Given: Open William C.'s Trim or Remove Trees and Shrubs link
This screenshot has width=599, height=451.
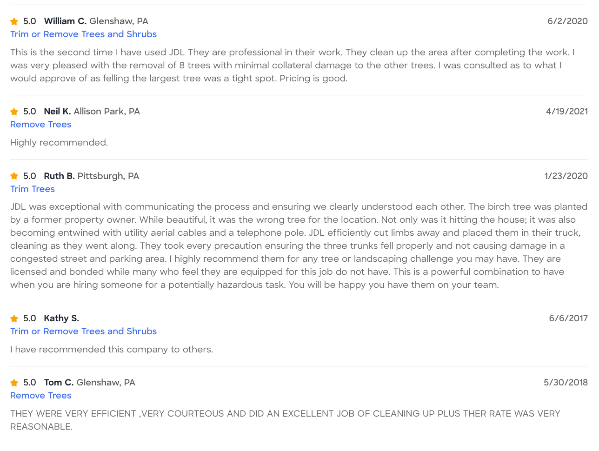Looking at the screenshot, I should click(83, 34).
